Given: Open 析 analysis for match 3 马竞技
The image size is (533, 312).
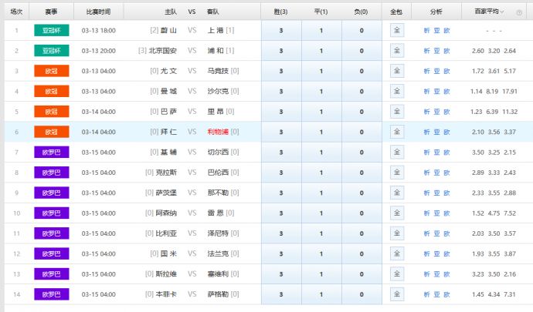Looking at the screenshot, I should point(426,71).
